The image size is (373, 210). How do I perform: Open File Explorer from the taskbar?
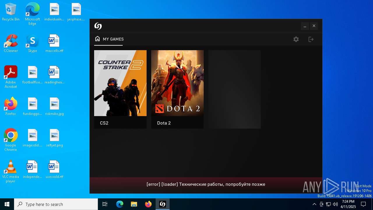click(134, 204)
